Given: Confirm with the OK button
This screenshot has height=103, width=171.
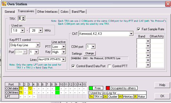Looking at the screenshot, I should tap(162, 96).
